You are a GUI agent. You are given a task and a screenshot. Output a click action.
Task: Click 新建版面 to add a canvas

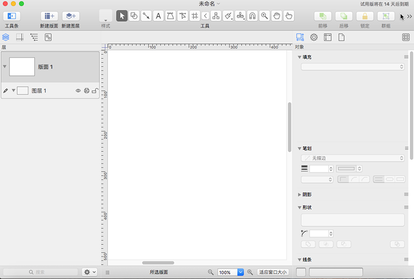[x=49, y=16]
